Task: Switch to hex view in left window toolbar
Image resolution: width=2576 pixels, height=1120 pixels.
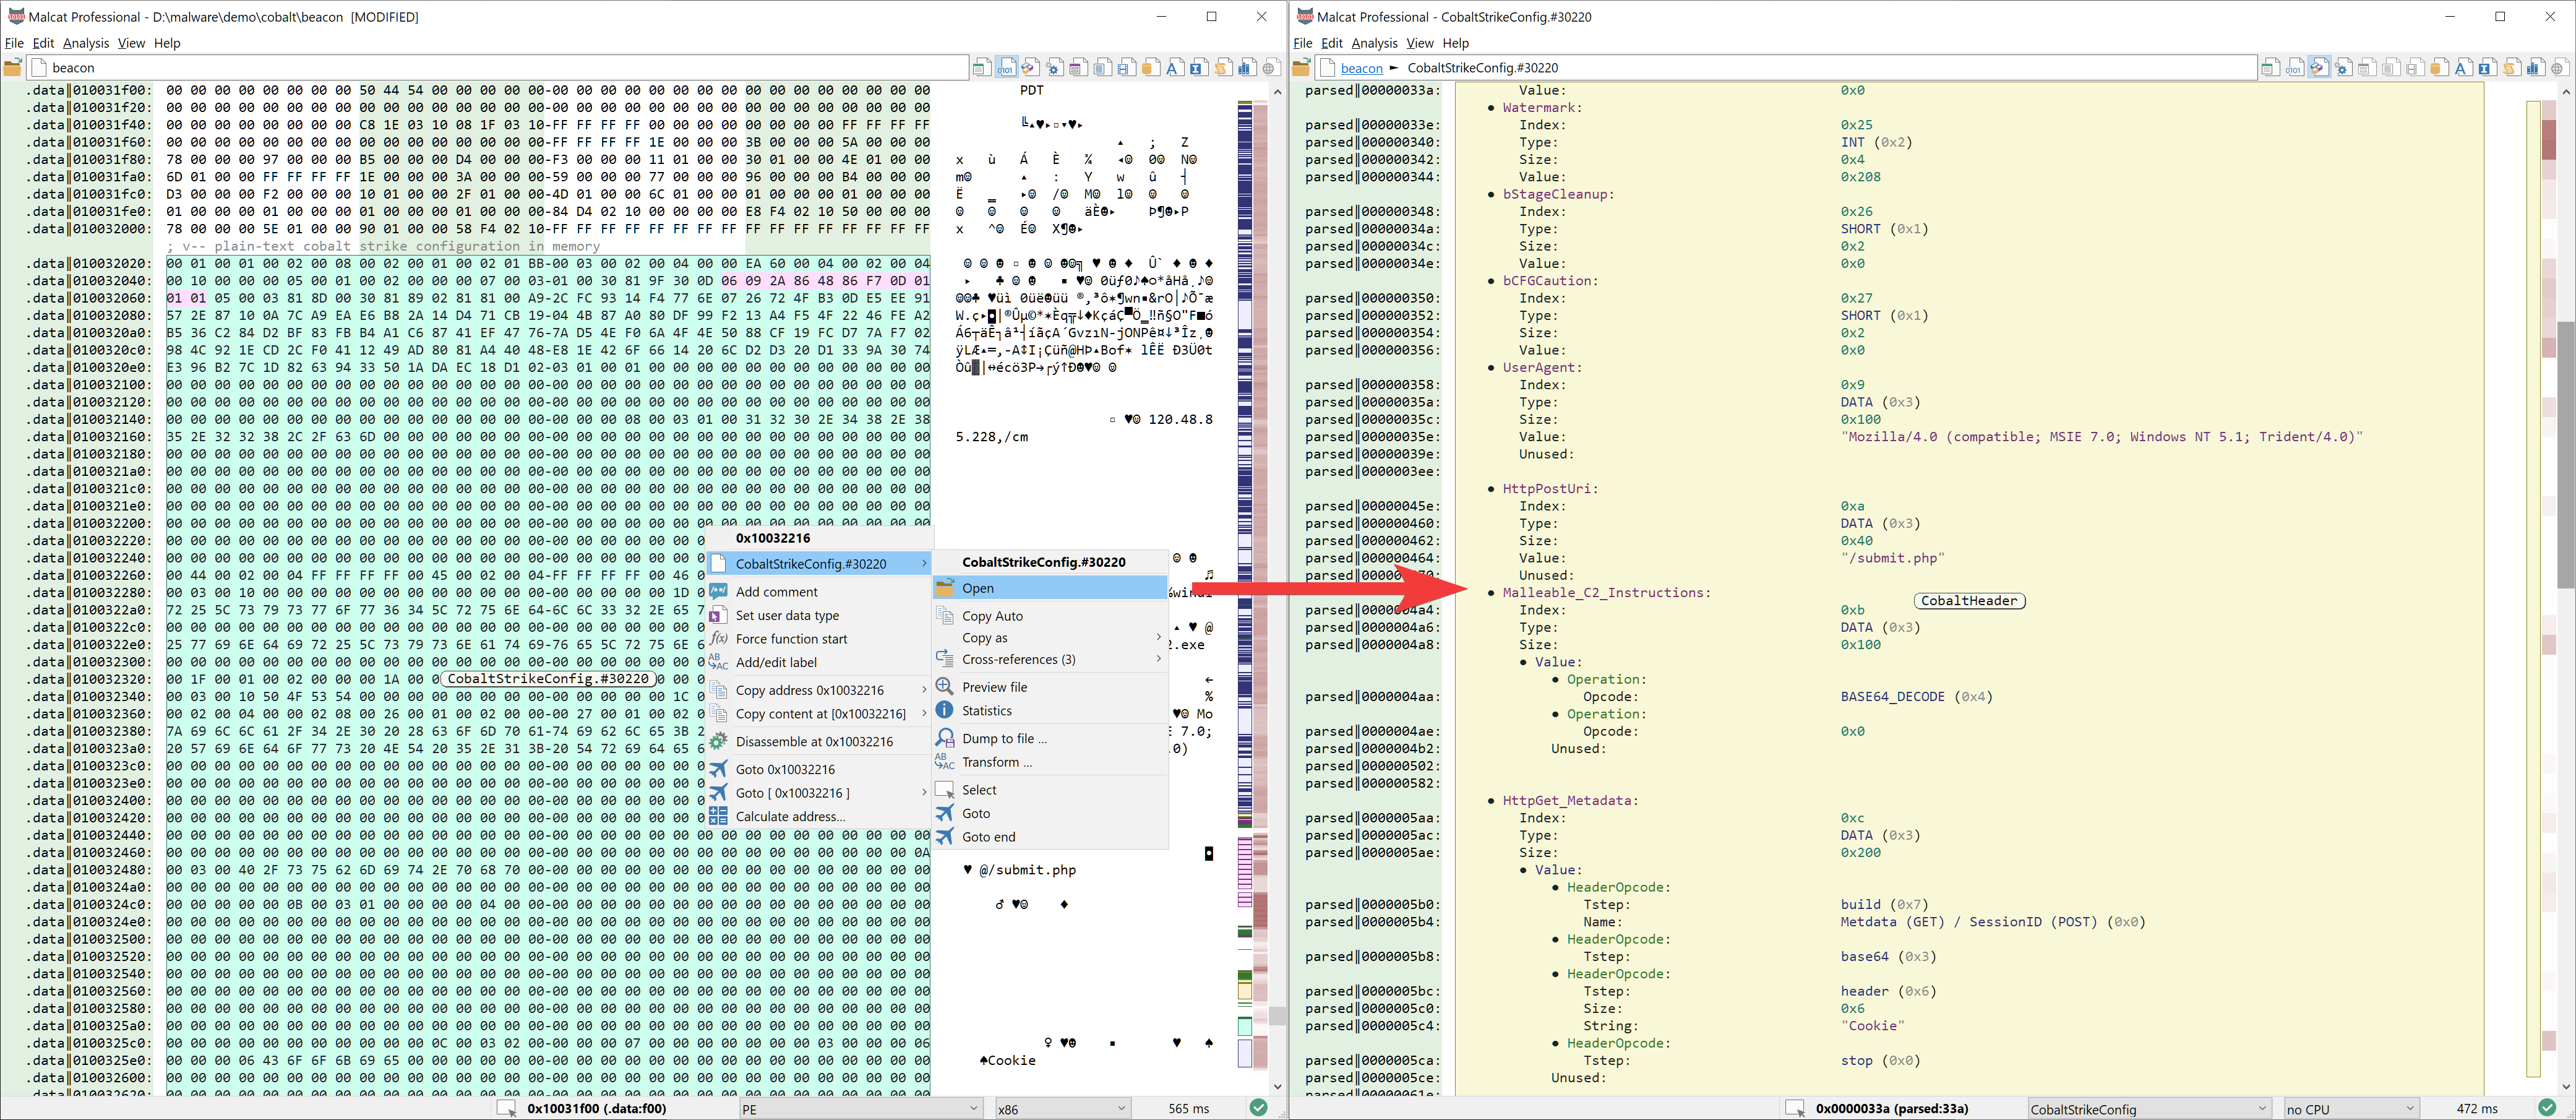Action: point(1006,68)
